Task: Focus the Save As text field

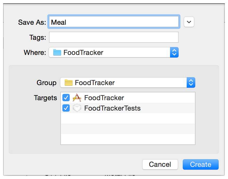Action: (x=114, y=22)
